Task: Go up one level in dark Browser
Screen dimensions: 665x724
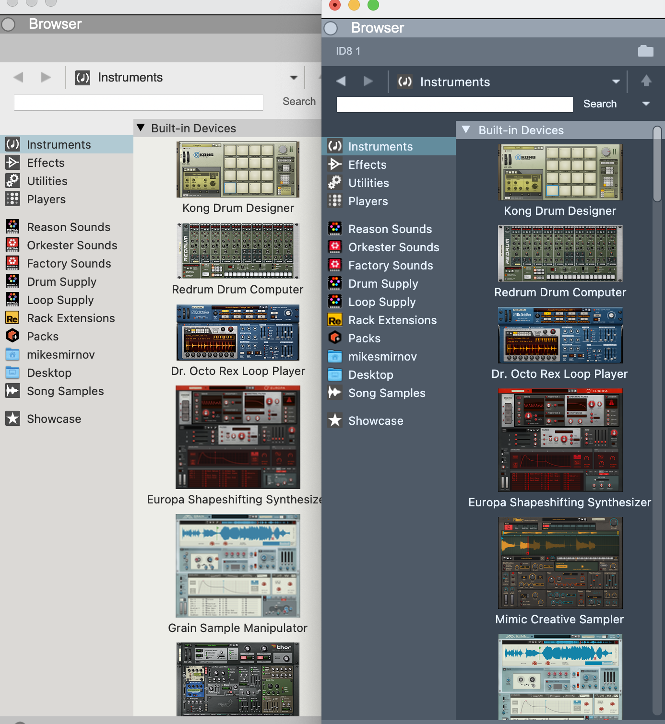Action: (x=646, y=81)
